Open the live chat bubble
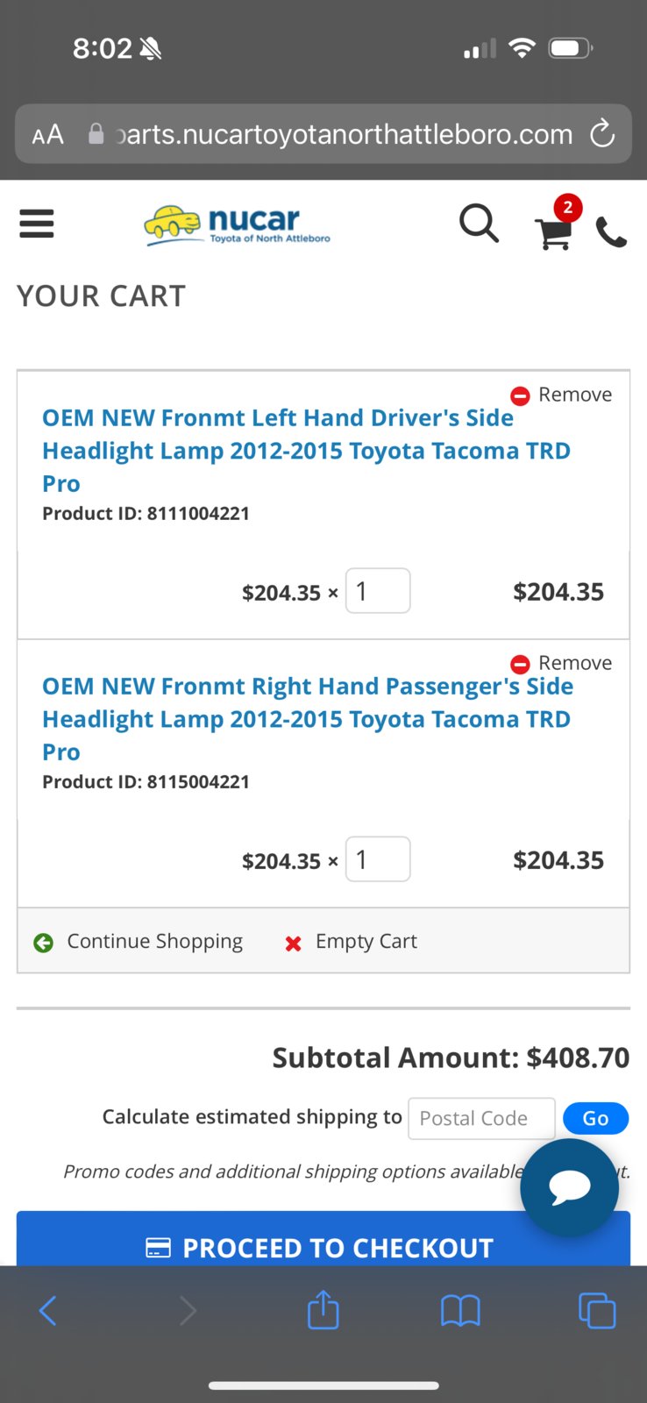The image size is (647, 1403). 570,1187
